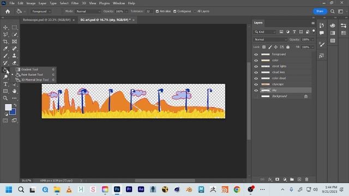
Task: Delete layer with trash icon
Action: tap(306, 179)
